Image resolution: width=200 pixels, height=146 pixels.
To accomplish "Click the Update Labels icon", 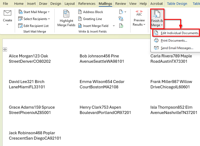I will click(121, 26).
